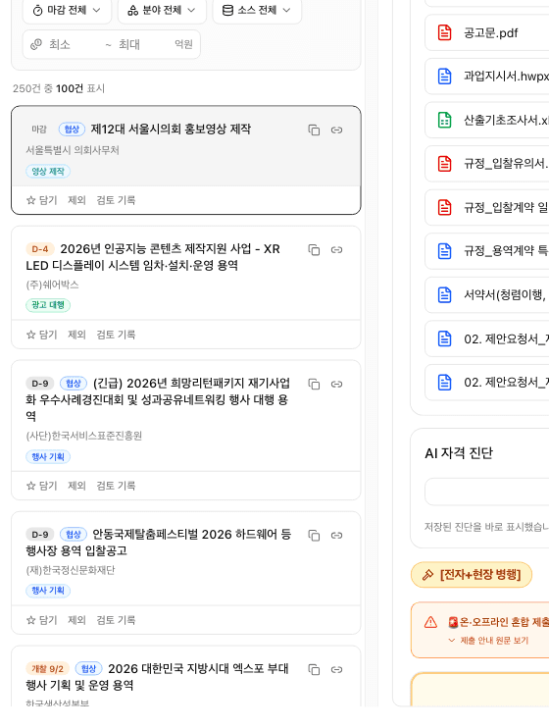Click 협상 badge on 서울시의회 홍보영상 card
Screen dimensions: 549x728
(x=72, y=130)
